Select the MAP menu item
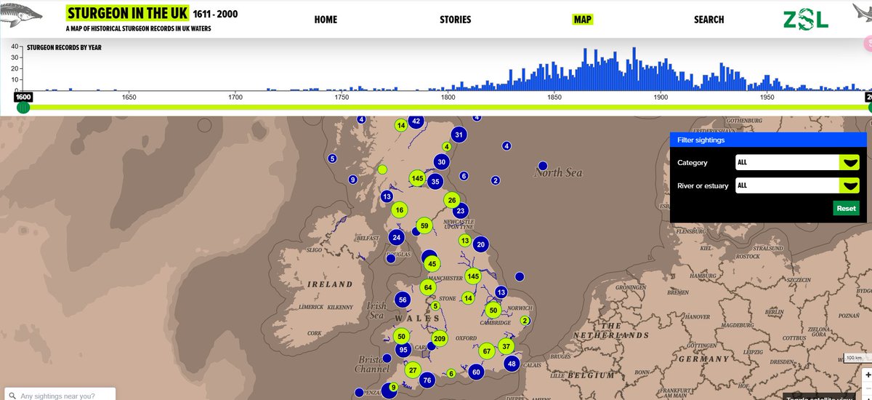The image size is (872, 400). pos(583,20)
